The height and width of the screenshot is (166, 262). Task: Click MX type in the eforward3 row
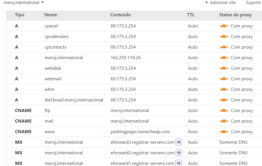click(19, 142)
